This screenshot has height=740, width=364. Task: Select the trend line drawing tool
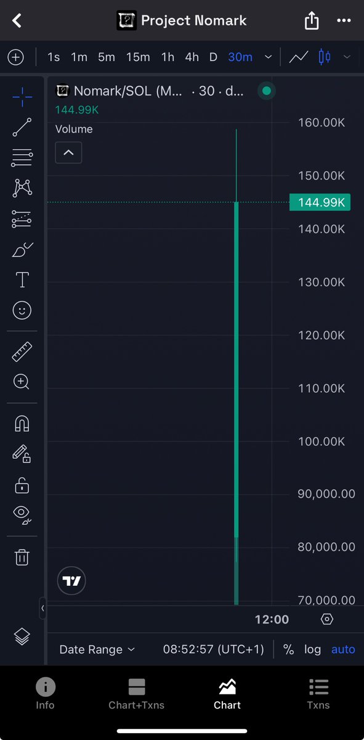(x=22, y=127)
